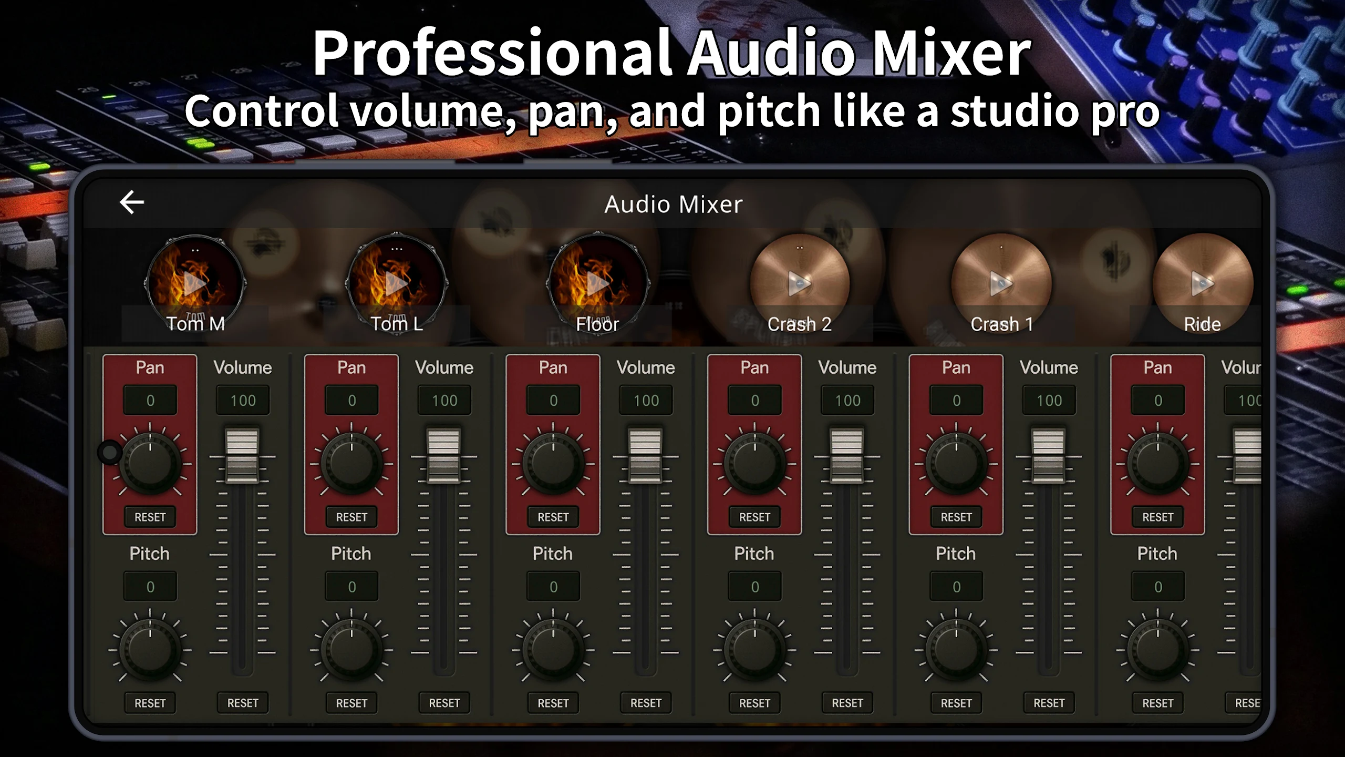Reset the Crash 2 volume fader
Screen dimensions: 1345x757
847,703
